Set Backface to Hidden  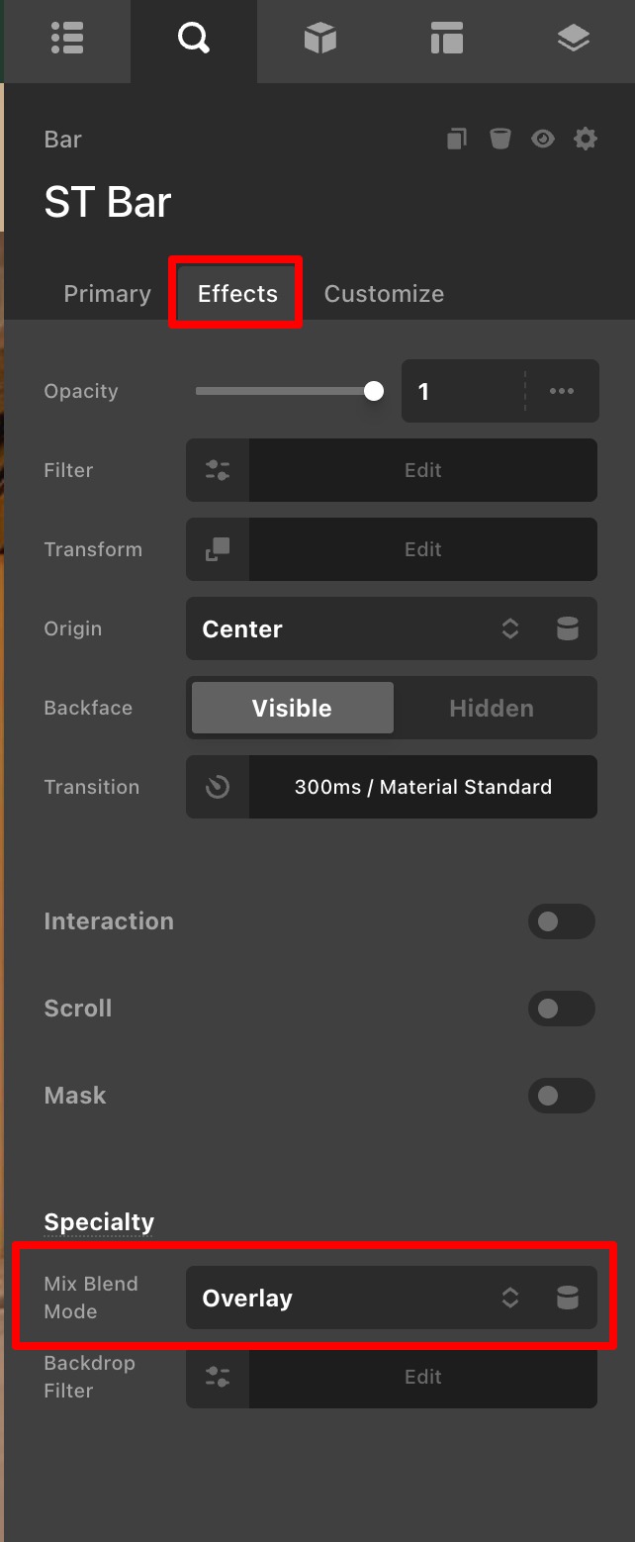(x=492, y=709)
